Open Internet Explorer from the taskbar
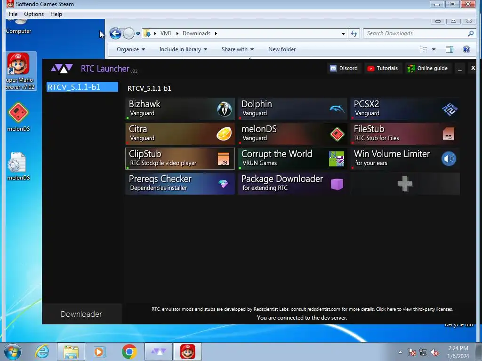This screenshot has width=482, height=361. click(x=42, y=352)
